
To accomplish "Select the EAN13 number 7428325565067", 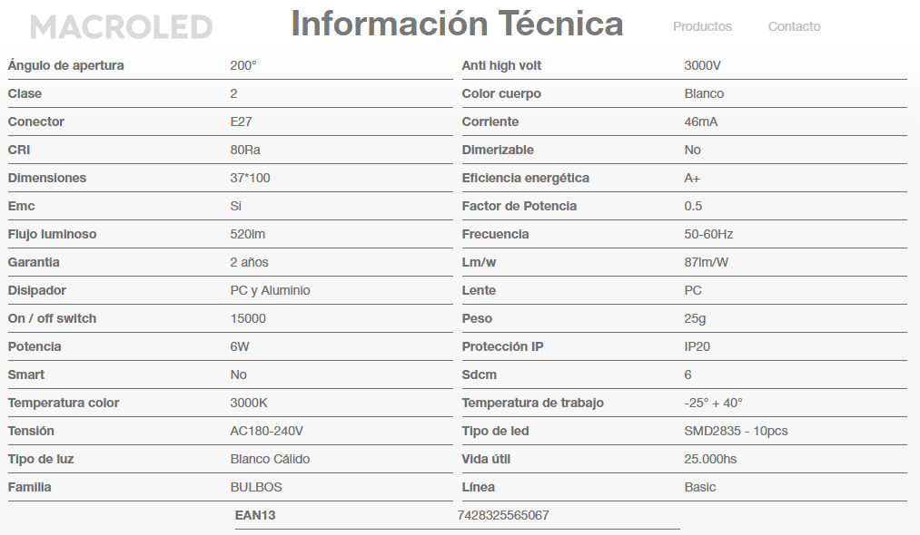I will pyautogui.click(x=503, y=515).
